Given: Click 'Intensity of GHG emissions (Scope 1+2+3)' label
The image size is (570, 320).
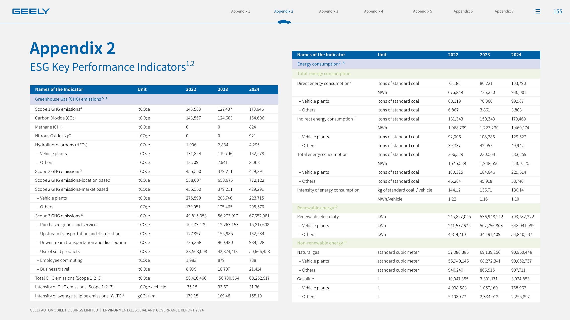Looking at the screenshot, I should [74, 287].
